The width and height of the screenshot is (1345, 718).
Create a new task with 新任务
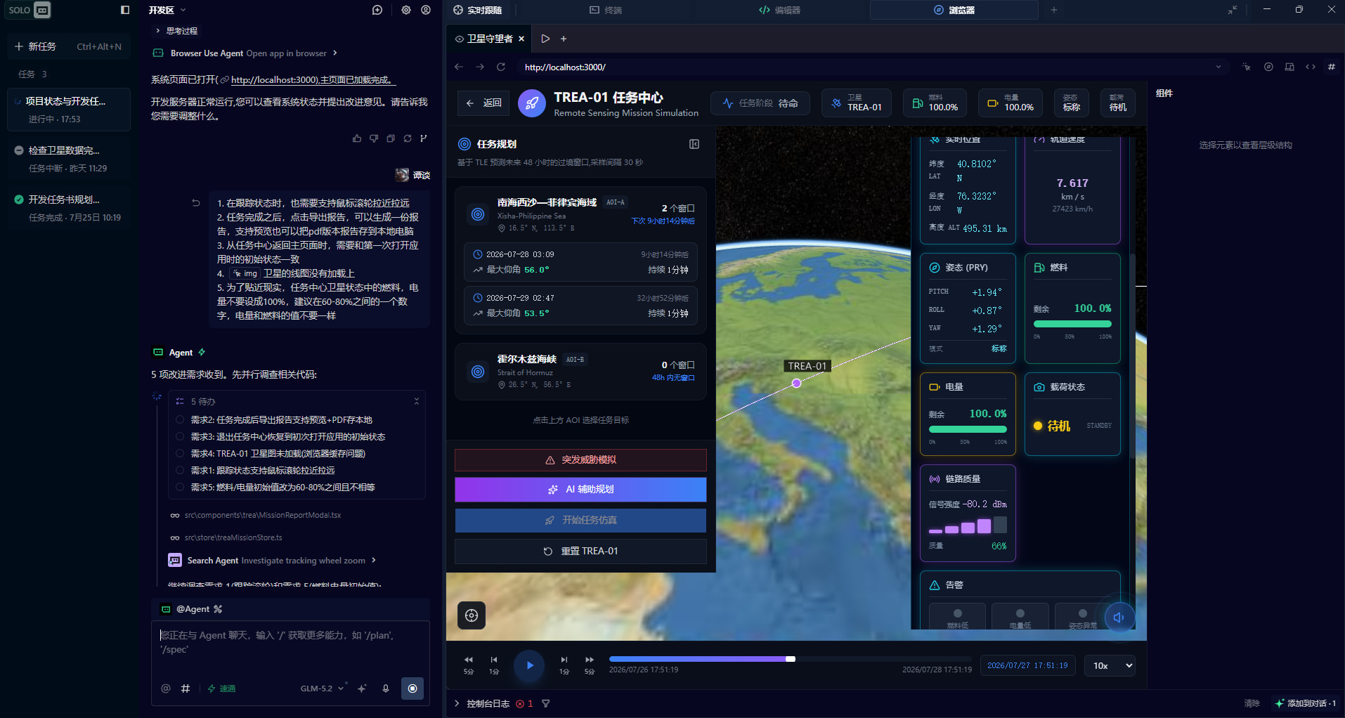68,46
